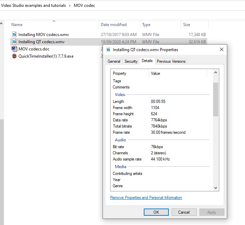This screenshot has width=245, height=225.
Task: Click the Media section heading
Action: (120, 167)
